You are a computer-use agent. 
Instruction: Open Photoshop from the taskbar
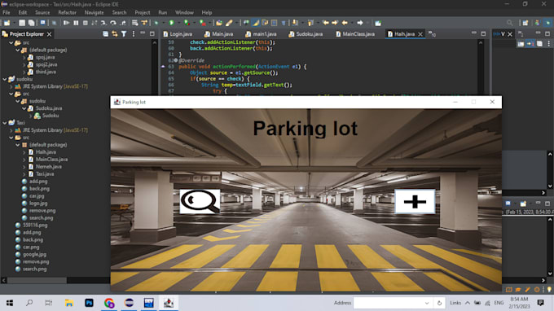click(x=89, y=303)
